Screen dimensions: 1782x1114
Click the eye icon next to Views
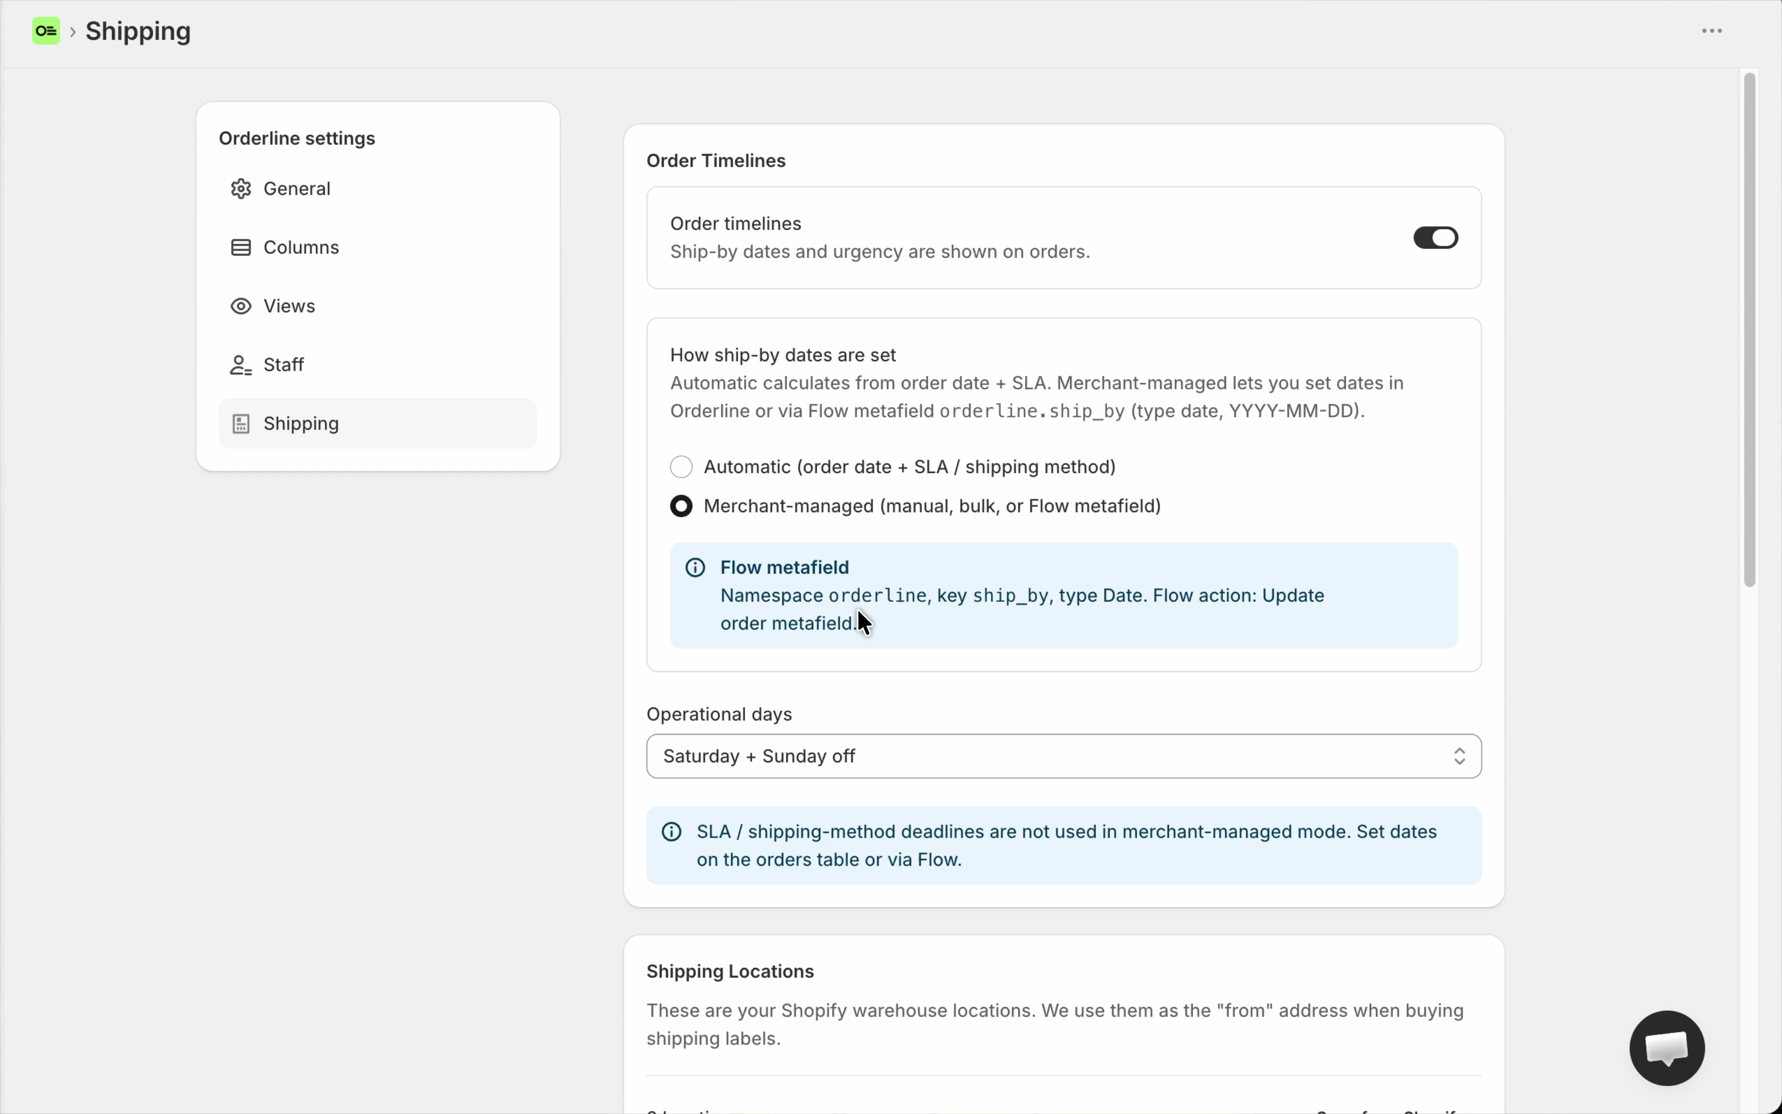click(x=241, y=306)
